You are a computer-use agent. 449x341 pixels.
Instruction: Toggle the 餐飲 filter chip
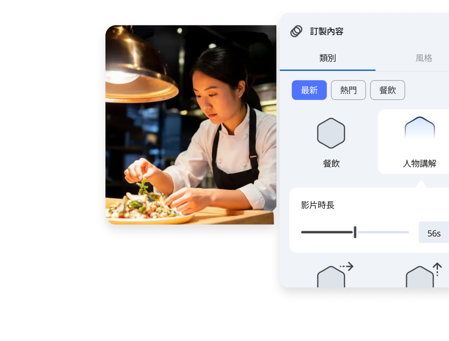[388, 90]
